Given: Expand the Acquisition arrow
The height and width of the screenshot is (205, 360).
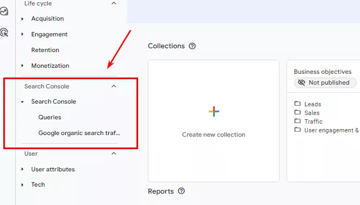Looking at the screenshot, I should 22,19.
